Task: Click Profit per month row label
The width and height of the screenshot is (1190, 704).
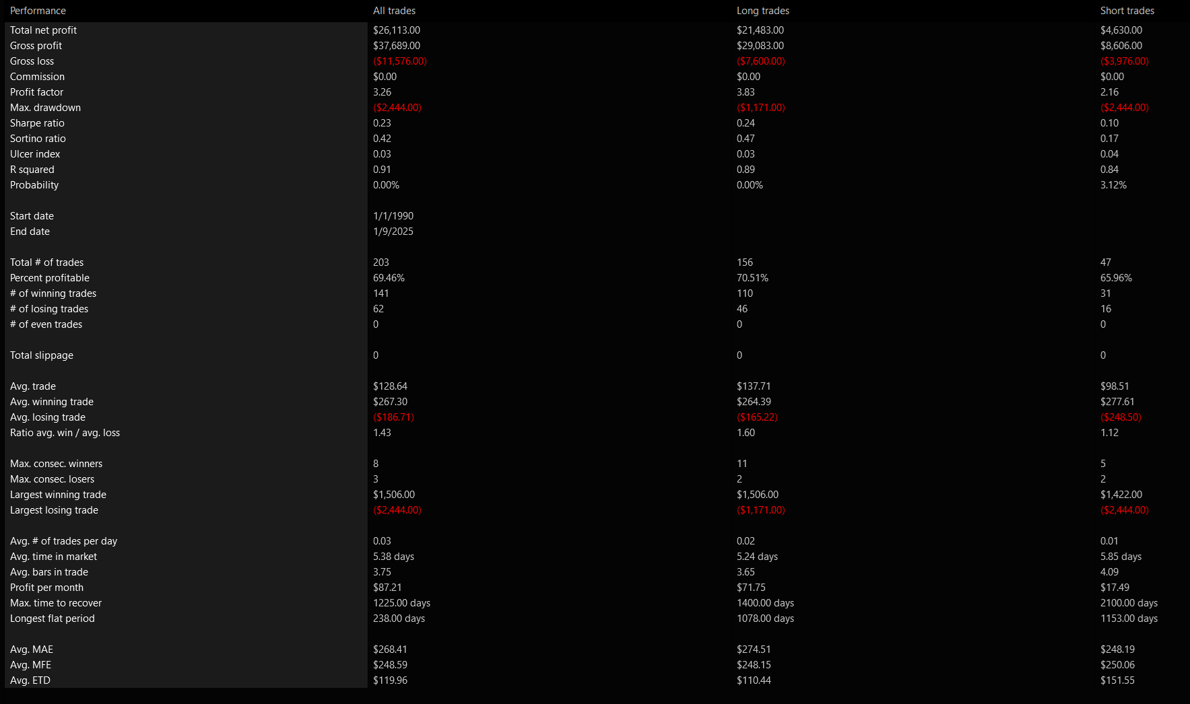Action: point(46,588)
